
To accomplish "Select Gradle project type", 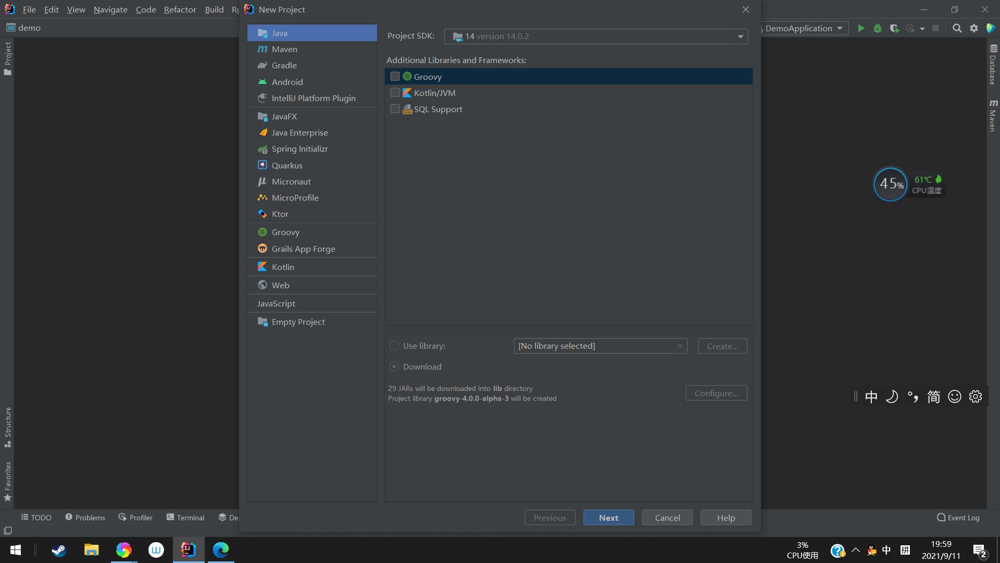I will (x=312, y=65).
